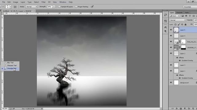This screenshot has height=110, width=197.
Task: Open the Help menu
Action: point(70,2)
